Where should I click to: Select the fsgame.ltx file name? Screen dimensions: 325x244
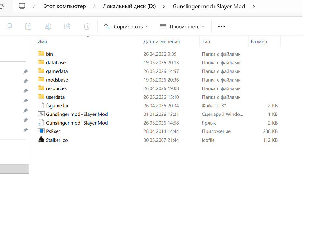57,106
